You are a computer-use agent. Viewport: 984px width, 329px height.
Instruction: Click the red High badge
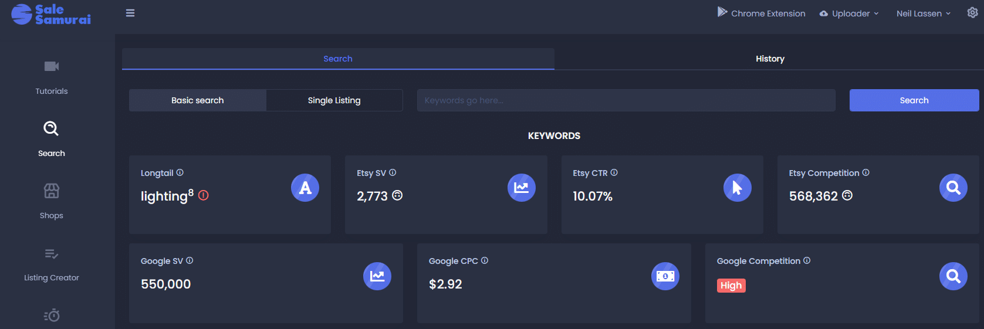click(731, 286)
